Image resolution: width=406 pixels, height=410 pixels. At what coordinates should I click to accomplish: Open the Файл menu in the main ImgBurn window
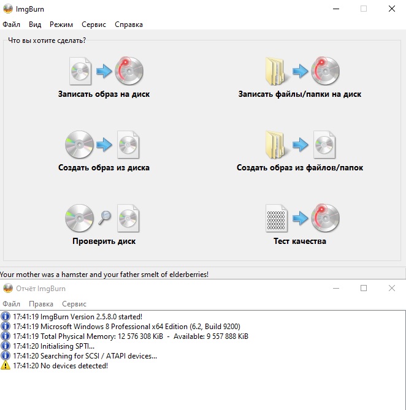[11, 25]
